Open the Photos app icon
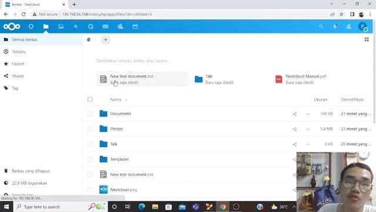376x212 pixels. tap(61, 26)
